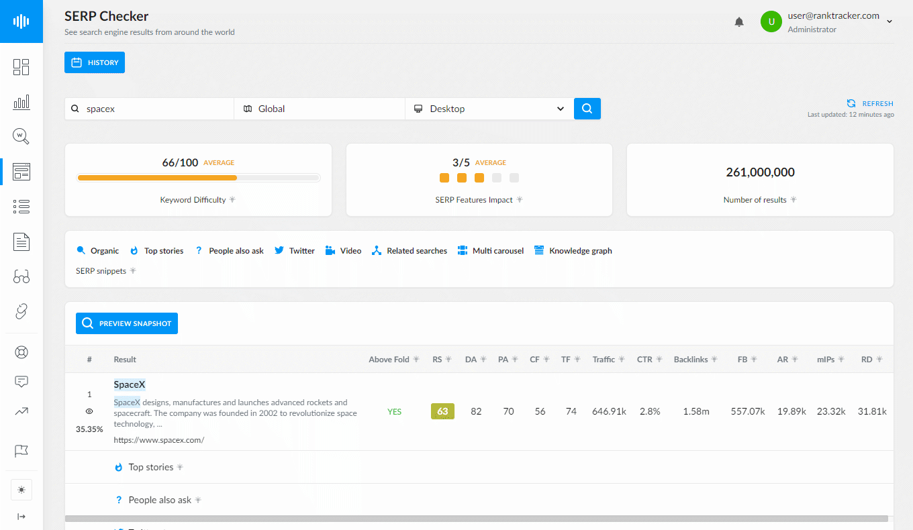Viewport: 913px width, 530px height.
Task: Select the Organic SERP snippet filter
Action: click(x=97, y=251)
